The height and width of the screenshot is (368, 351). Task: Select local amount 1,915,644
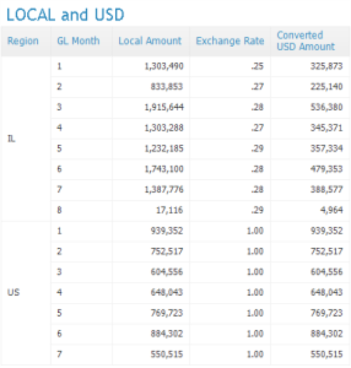click(164, 107)
